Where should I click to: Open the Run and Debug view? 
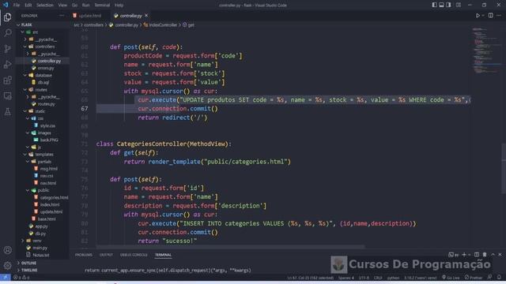[x=7, y=65]
